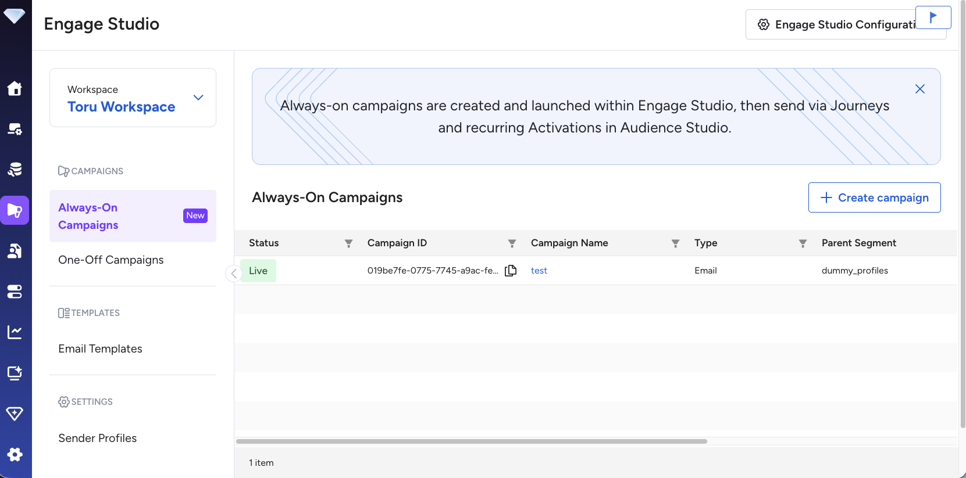Viewport: 966px width, 478px height.
Task: Click the flag icon at top right
Action: pyautogui.click(x=933, y=17)
